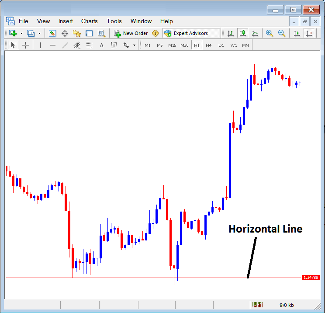Screen dimensions: 325x313
Task: Click the Draw Text tool icon
Action: 102,45
